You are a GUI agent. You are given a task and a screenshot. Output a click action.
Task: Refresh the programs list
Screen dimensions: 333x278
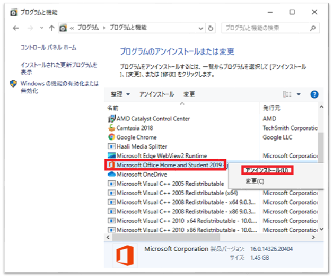(x=211, y=28)
